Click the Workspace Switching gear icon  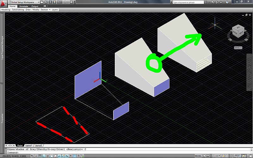[231, 156]
